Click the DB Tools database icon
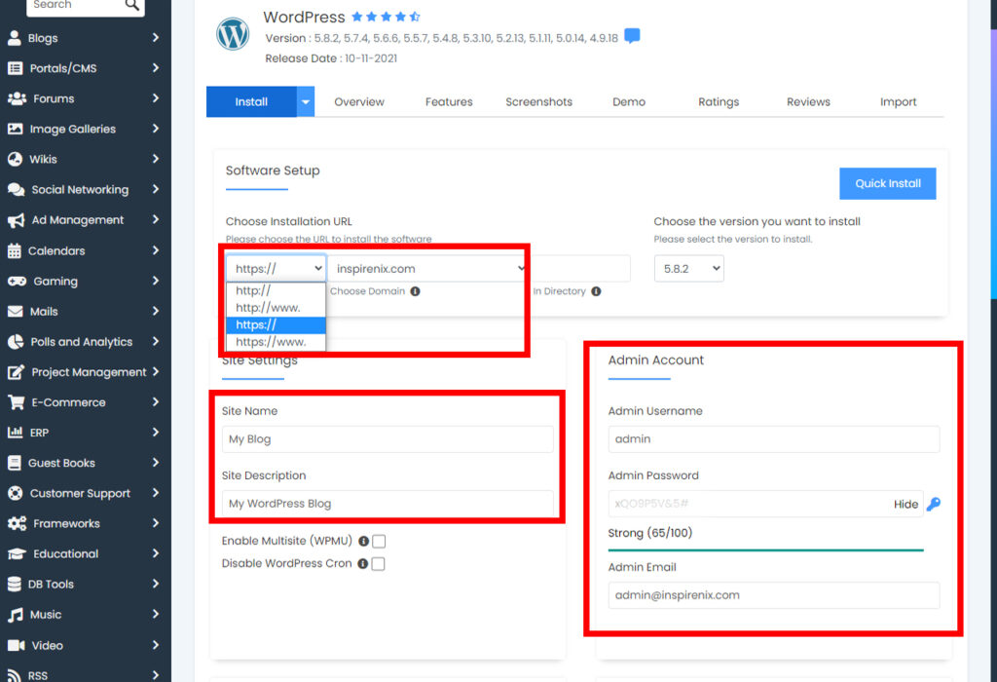The width and height of the screenshot is (997, 682). pos(14,584)
